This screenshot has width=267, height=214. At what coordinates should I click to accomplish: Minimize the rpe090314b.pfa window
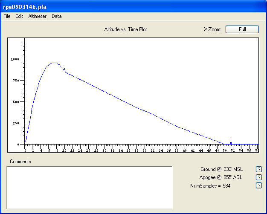click(241, 7)
